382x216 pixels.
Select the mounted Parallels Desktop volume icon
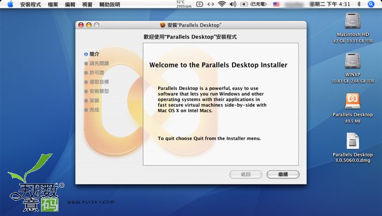(353, 101)
